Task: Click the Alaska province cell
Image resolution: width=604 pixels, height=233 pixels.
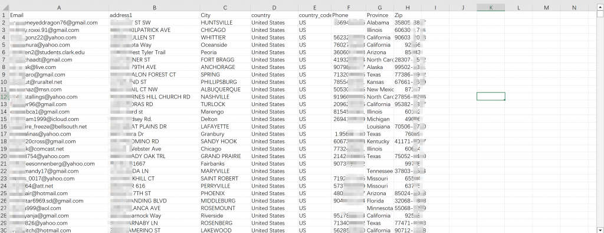Action: pos(380,67)
